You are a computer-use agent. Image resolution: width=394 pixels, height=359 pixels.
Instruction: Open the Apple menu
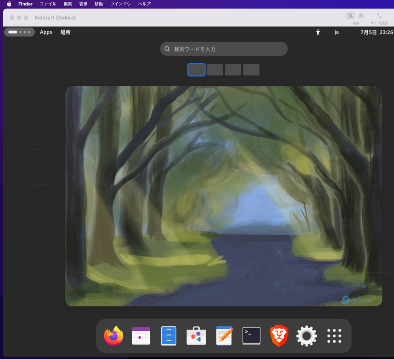(x=9, y=4)
